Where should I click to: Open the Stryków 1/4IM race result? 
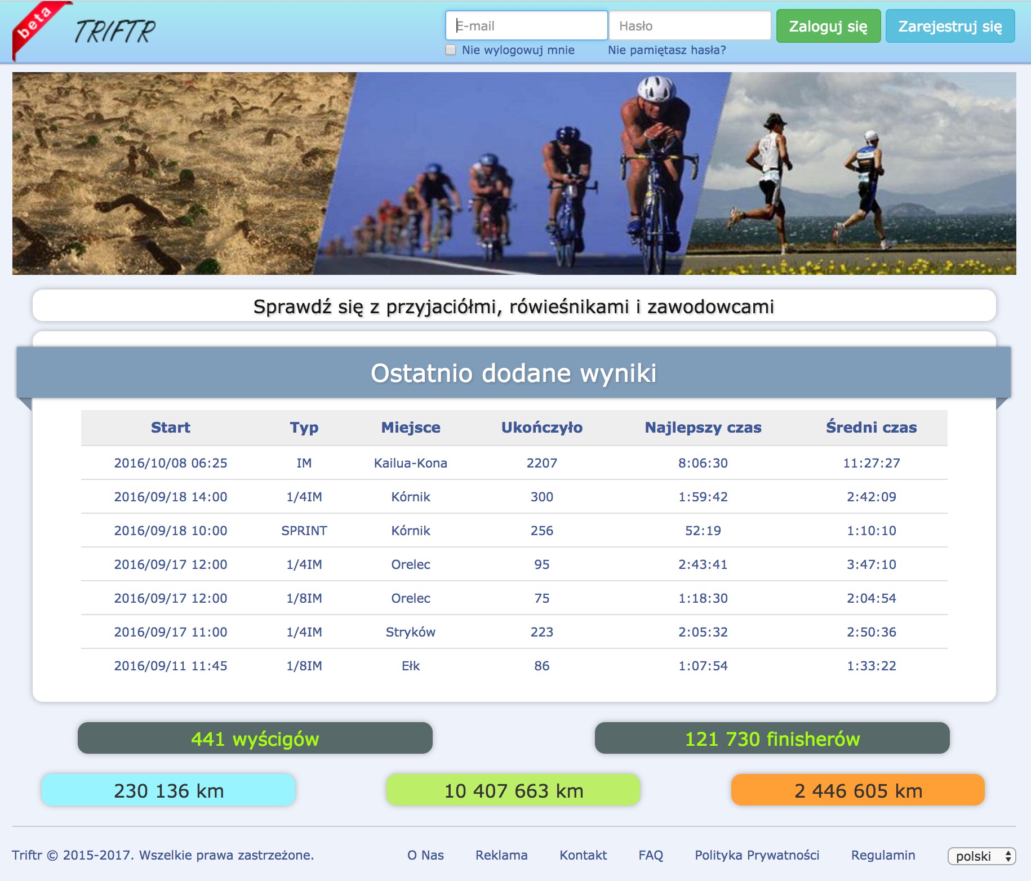click(410, 632)
